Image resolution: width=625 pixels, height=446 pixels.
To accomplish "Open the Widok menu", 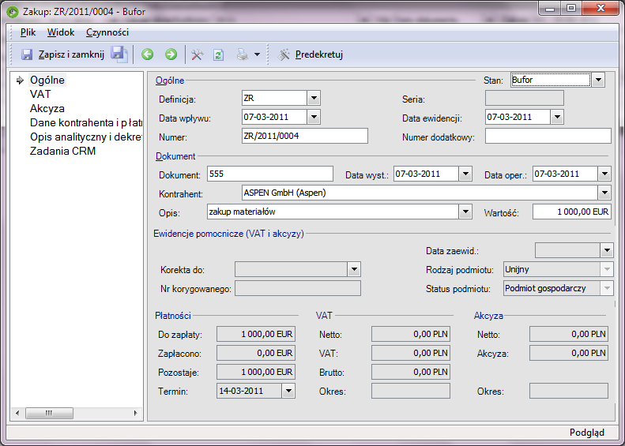I will pyautogui.click(x=61, y=32).
